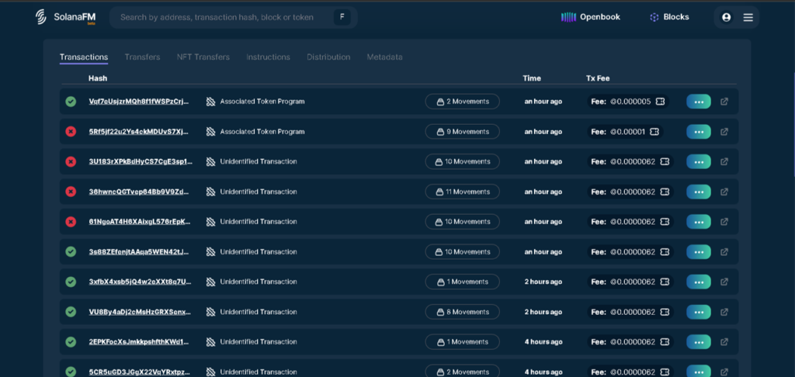Expand more options for 36hwncQGTvep transaction
The height and width of the screenshot is (377, 795).
point(699,192)
